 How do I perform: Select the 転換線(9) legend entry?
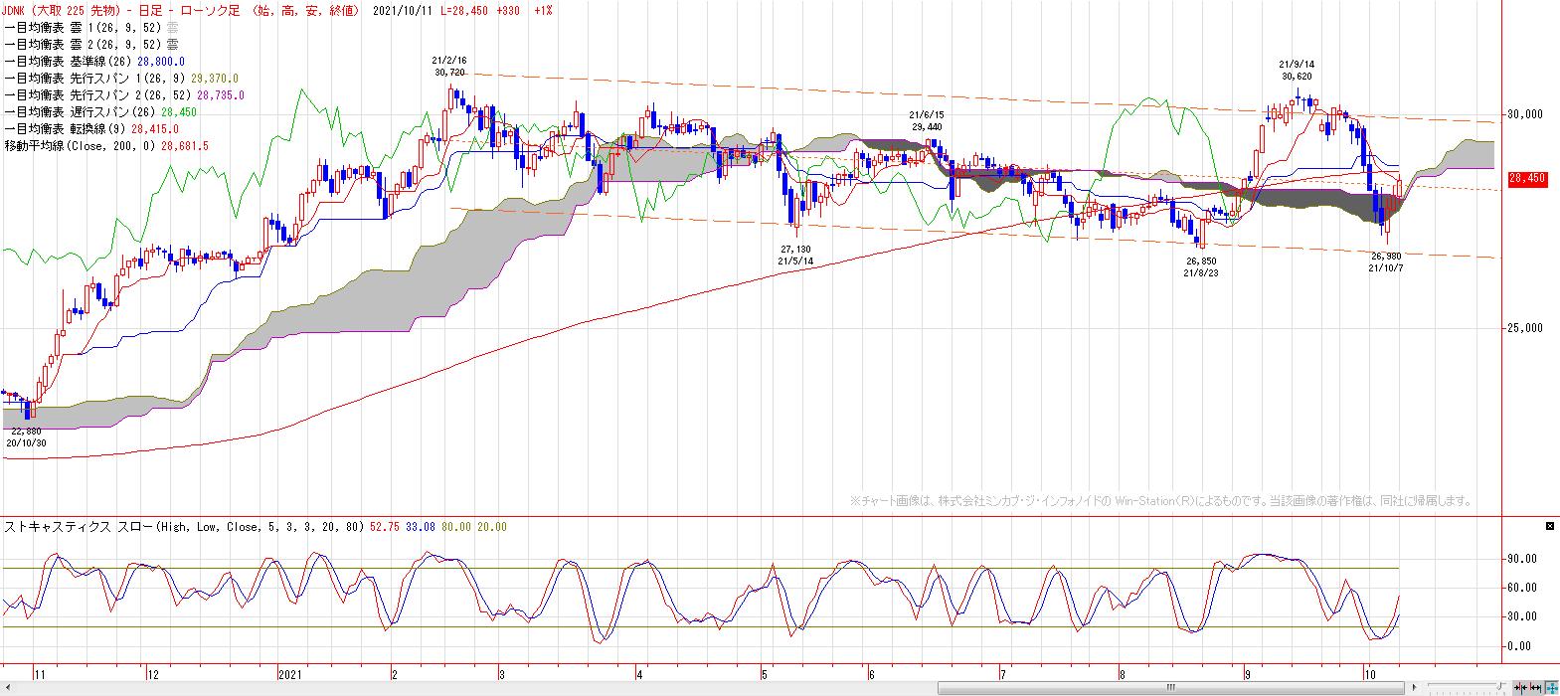pyautogui.click(x=91, y=129)
